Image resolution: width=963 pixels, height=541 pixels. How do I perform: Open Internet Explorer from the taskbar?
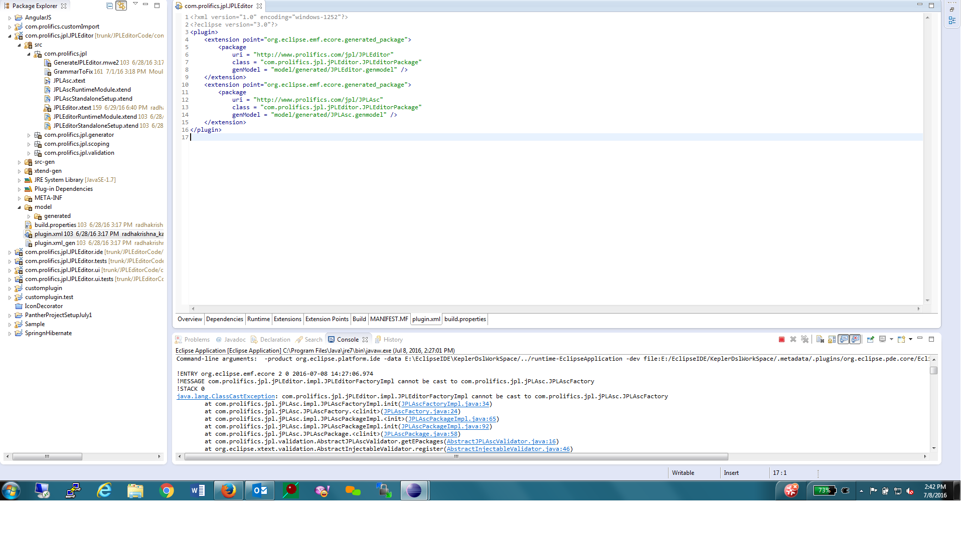[104, 490]
